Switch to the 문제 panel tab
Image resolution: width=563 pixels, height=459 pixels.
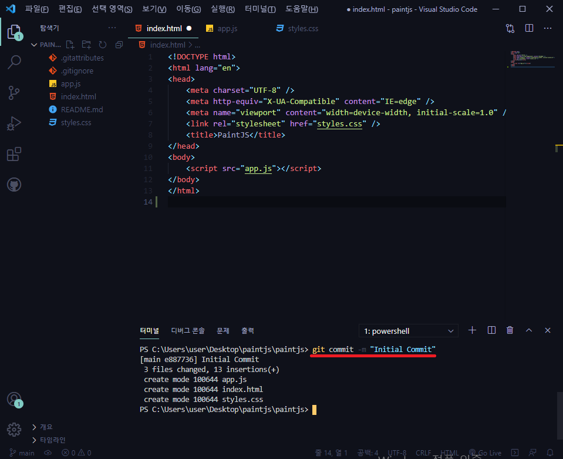pos(223,331)
